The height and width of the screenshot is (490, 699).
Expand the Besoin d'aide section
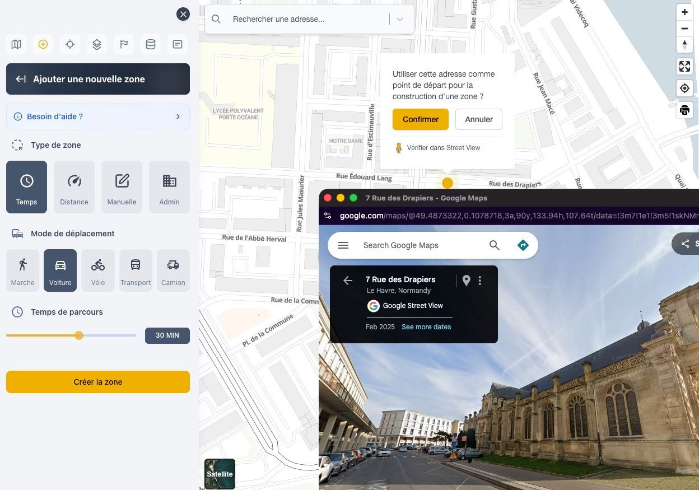(x=98, y=116)
